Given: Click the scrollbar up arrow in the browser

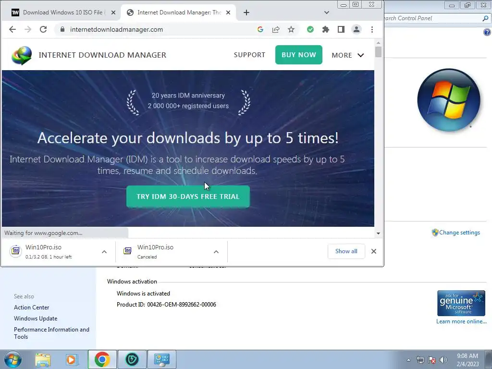Looking at the screenshot, I should (379, 43).
